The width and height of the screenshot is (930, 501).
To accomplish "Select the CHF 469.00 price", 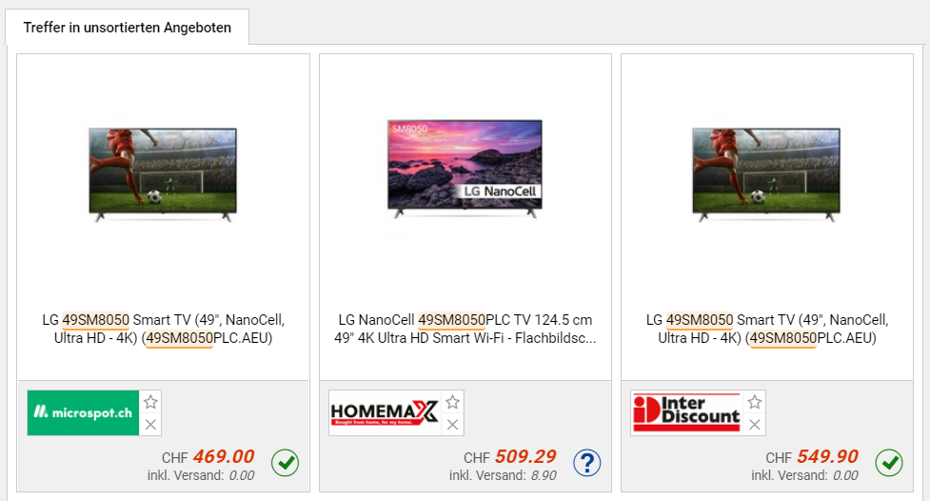I will tap(208, 456).
